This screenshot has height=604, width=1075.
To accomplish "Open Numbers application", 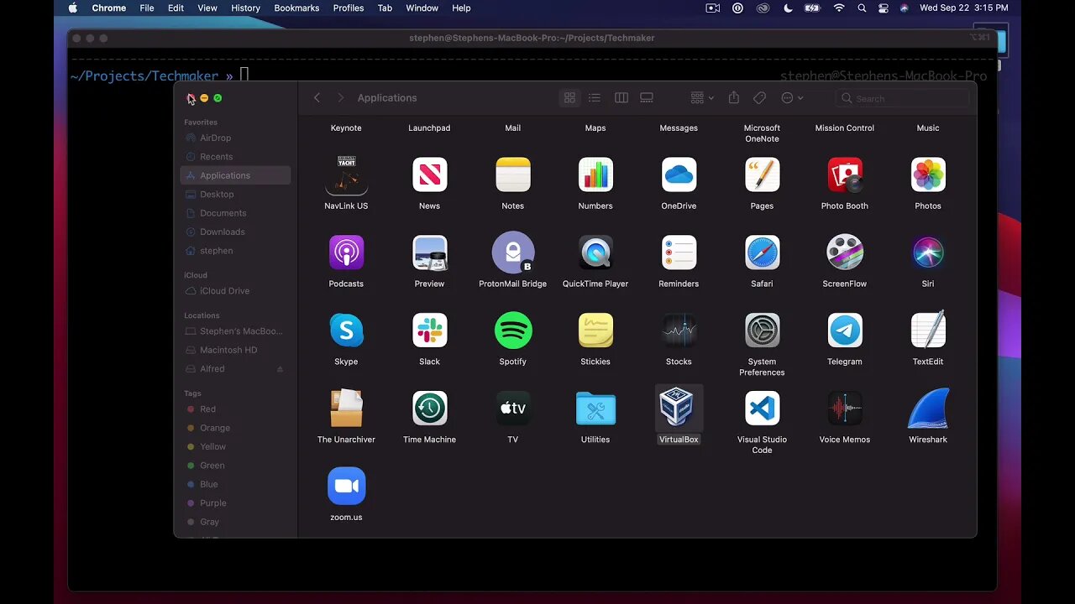I will [595, 174].
